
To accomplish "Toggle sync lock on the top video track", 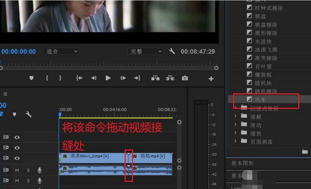I will 6,137.
